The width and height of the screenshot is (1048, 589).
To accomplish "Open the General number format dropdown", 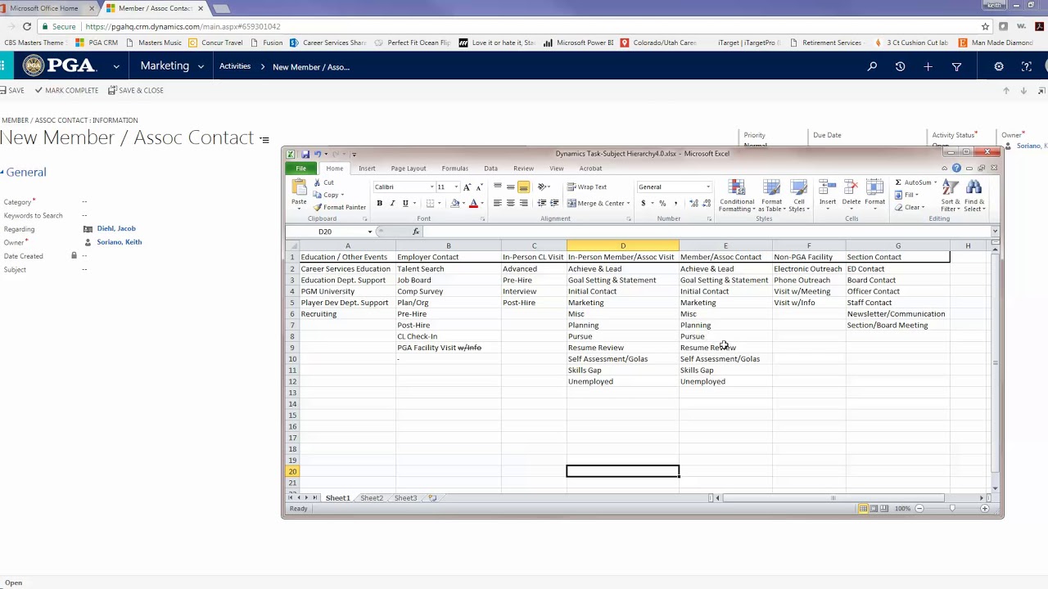I will (x=708, y=187).
